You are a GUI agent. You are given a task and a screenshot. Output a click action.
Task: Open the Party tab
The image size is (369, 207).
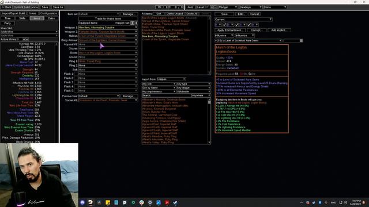[7, 23]
